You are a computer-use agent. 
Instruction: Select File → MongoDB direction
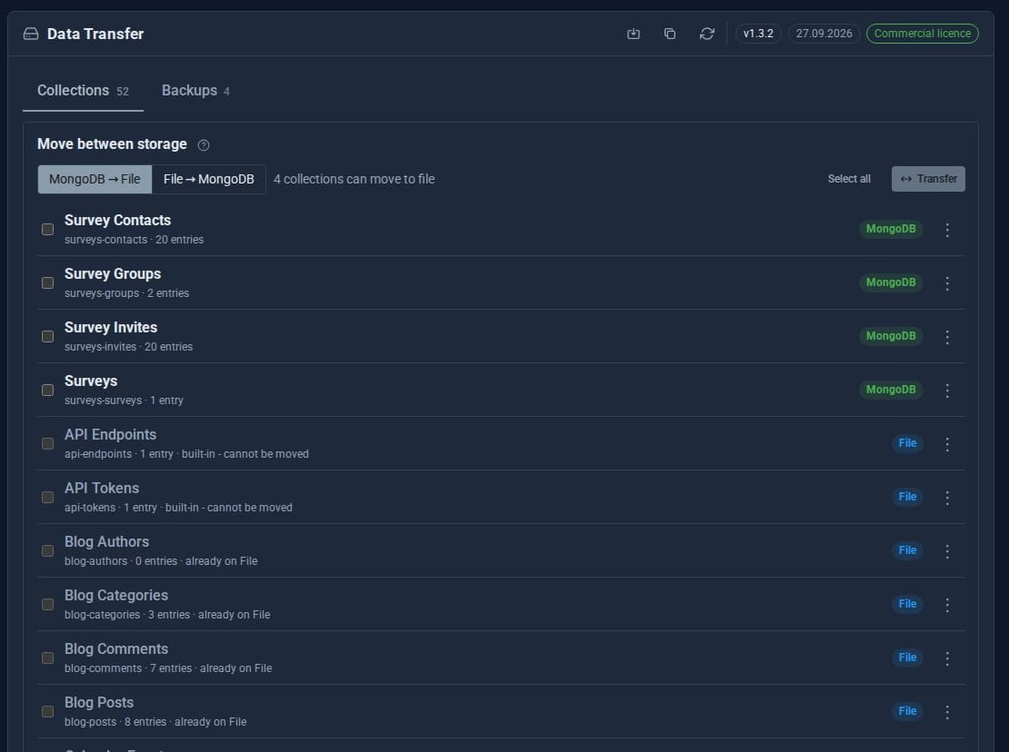[208, 179]
